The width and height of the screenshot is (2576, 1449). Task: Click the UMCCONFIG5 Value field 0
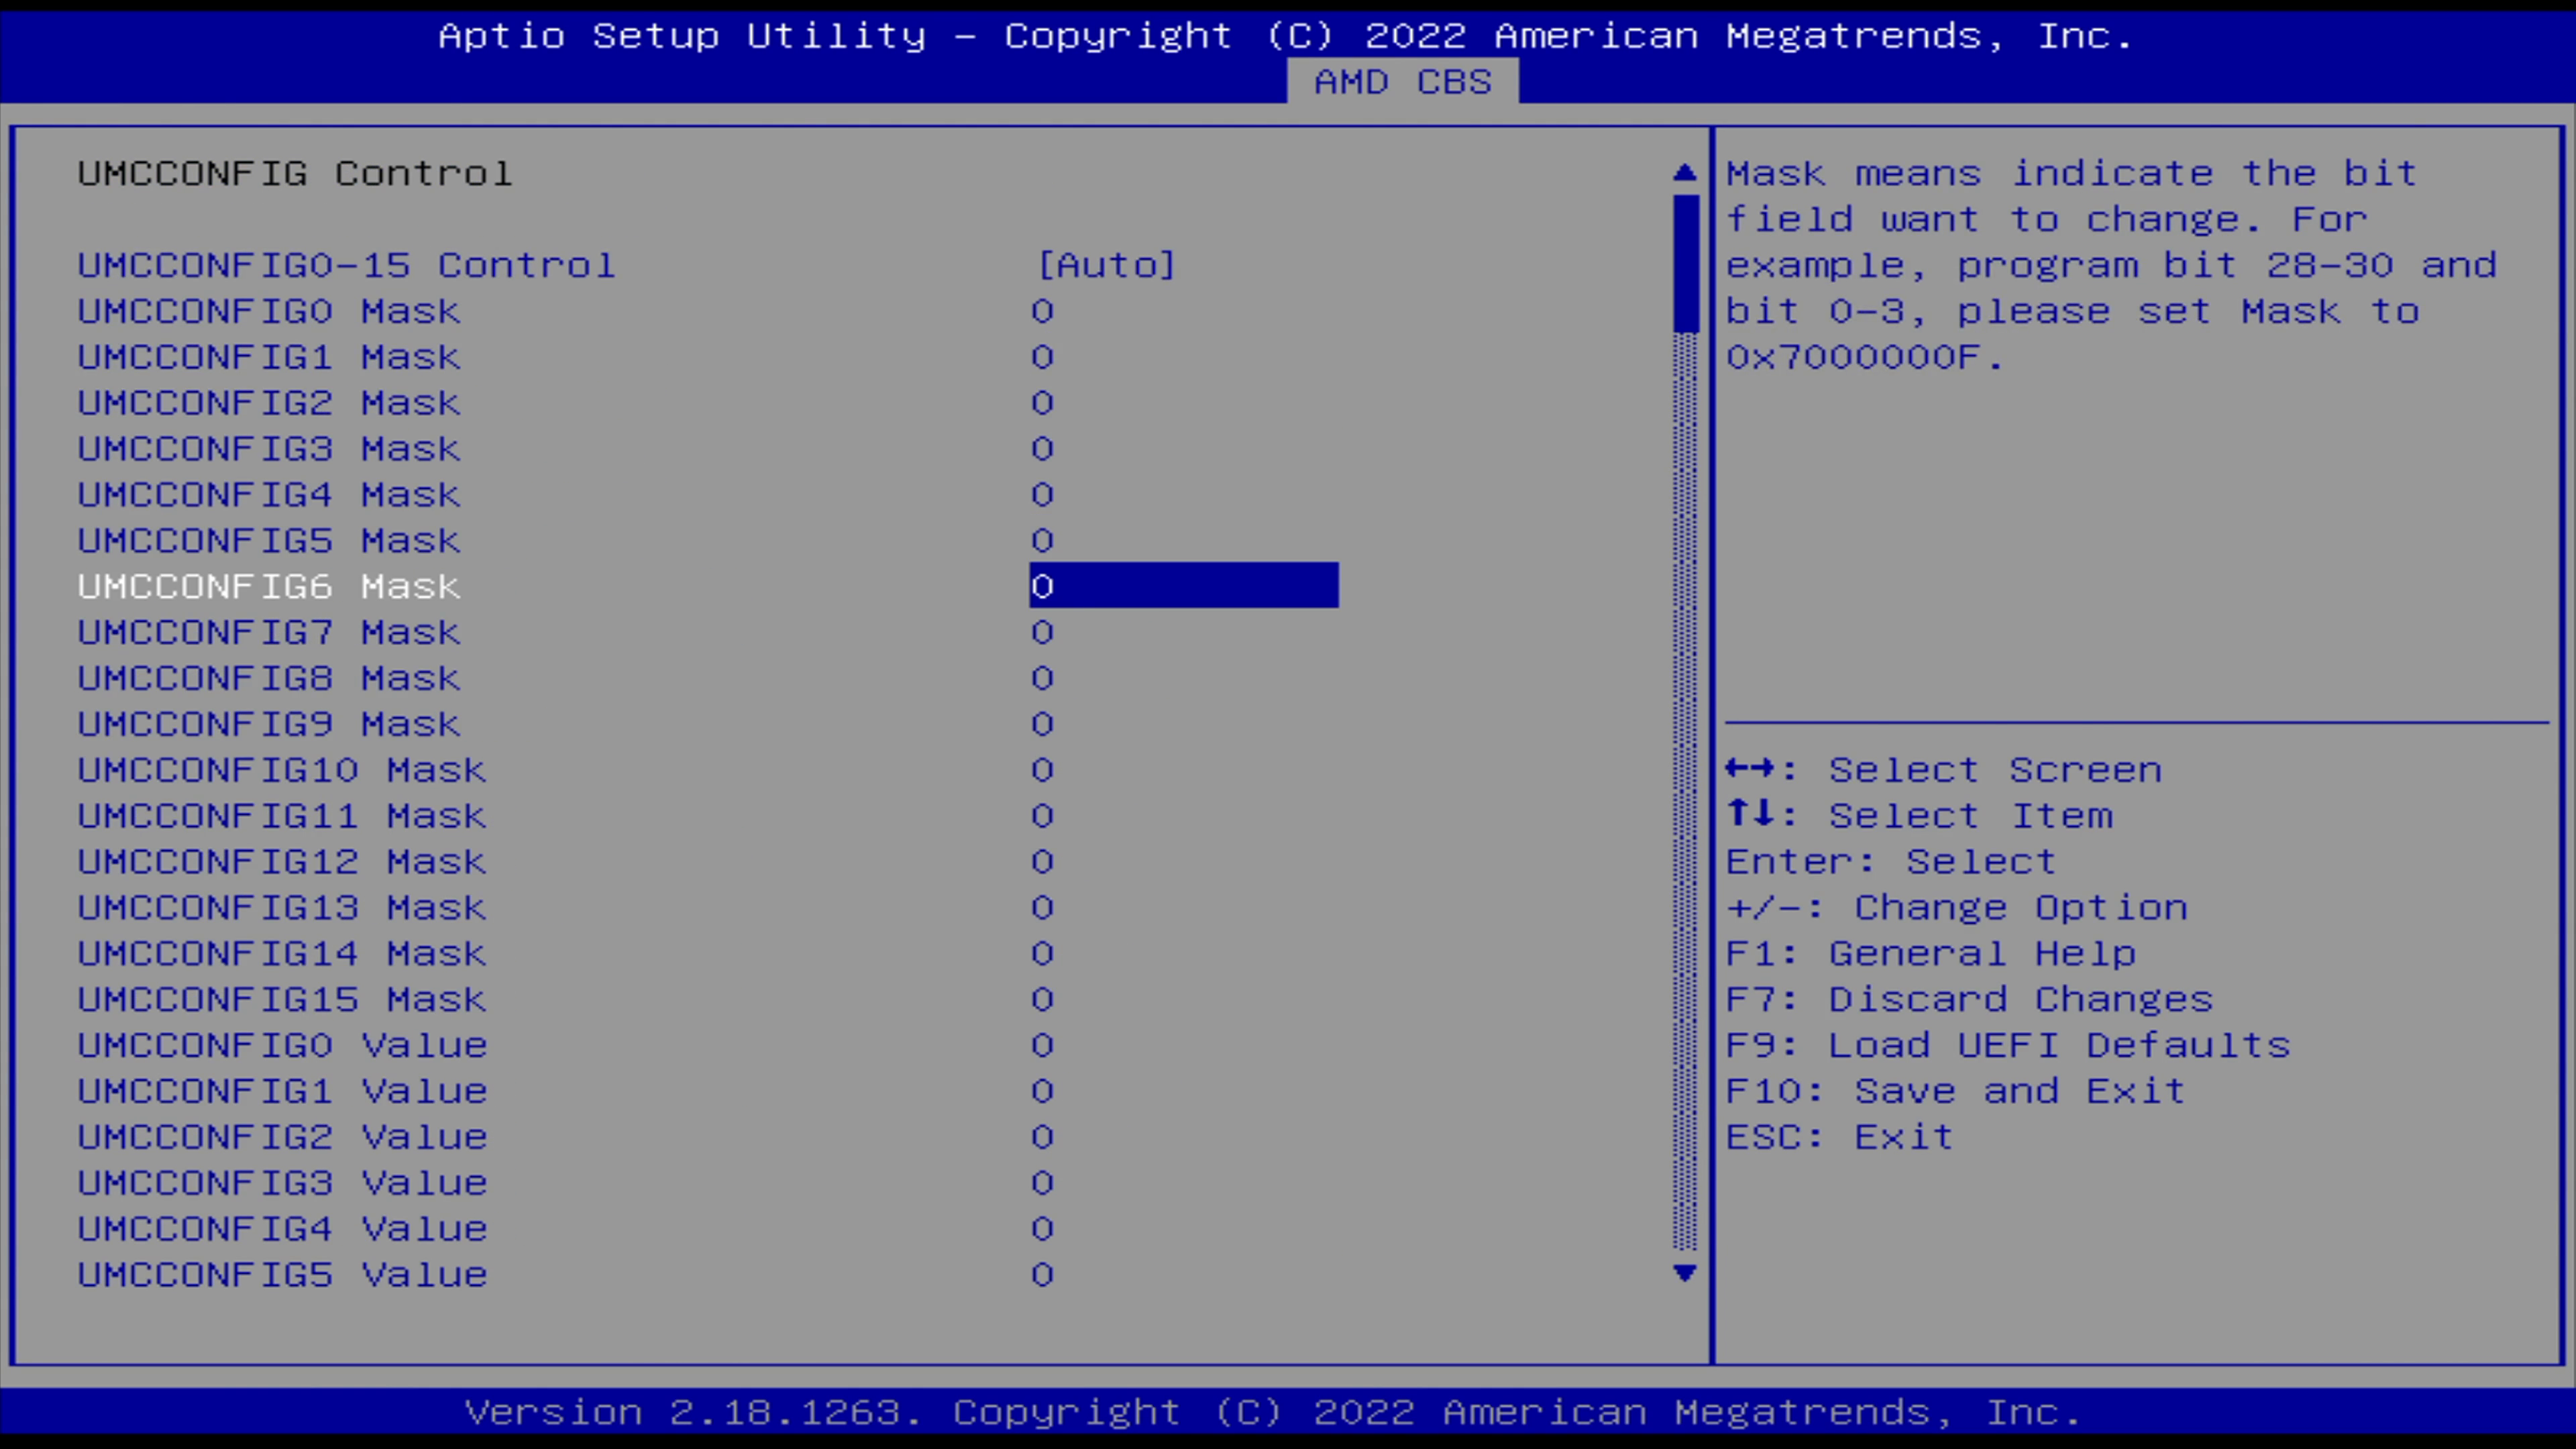pos(1042,1275)
